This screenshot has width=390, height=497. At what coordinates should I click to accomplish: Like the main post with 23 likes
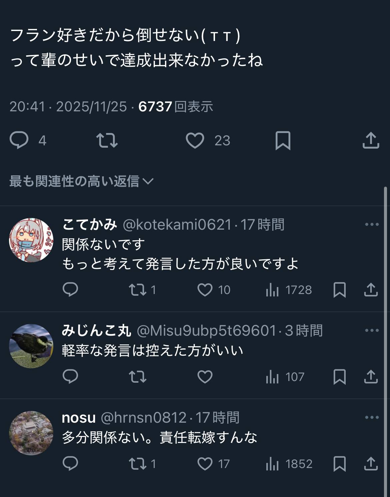(x=195, y=140)
